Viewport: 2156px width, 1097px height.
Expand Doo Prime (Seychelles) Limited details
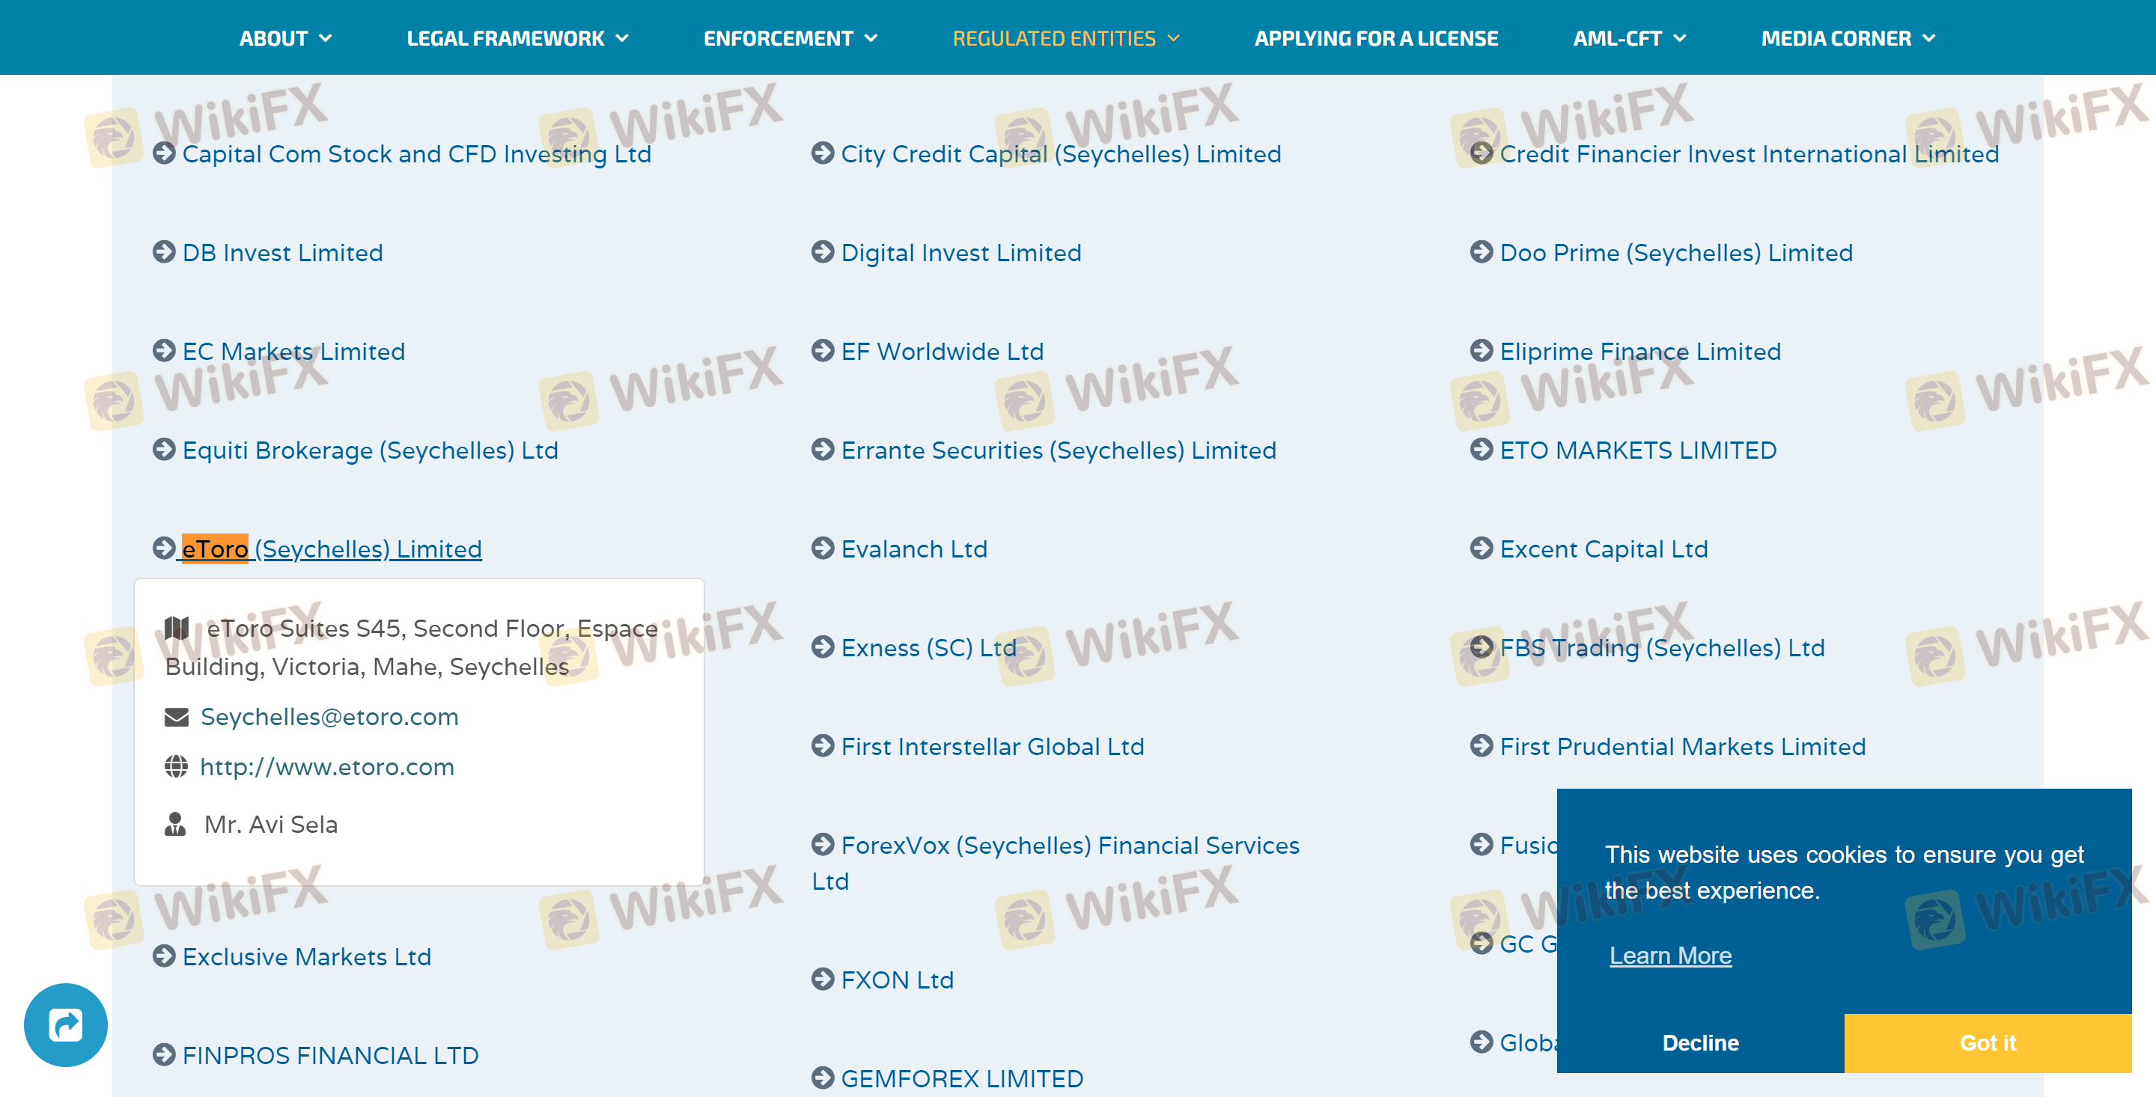pos(1675,253)
